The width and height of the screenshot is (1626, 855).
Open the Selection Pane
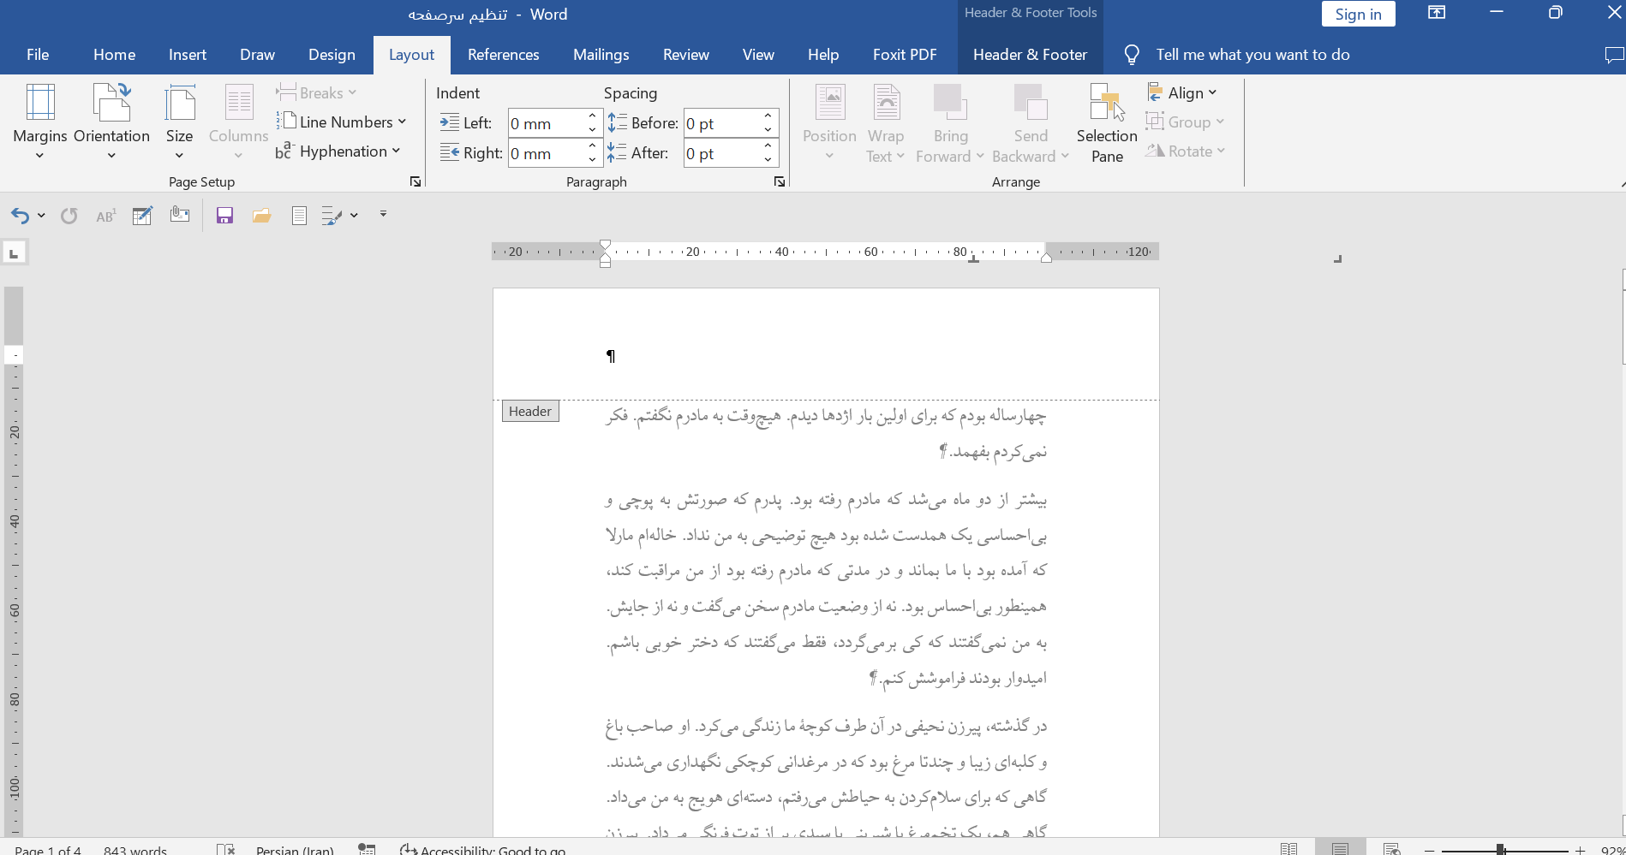point(1107,122)
